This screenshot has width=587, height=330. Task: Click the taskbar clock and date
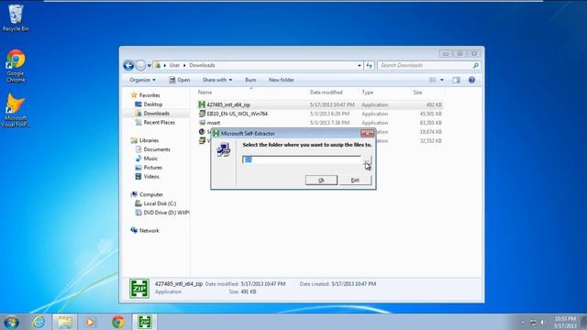click(x=565, y=323)
